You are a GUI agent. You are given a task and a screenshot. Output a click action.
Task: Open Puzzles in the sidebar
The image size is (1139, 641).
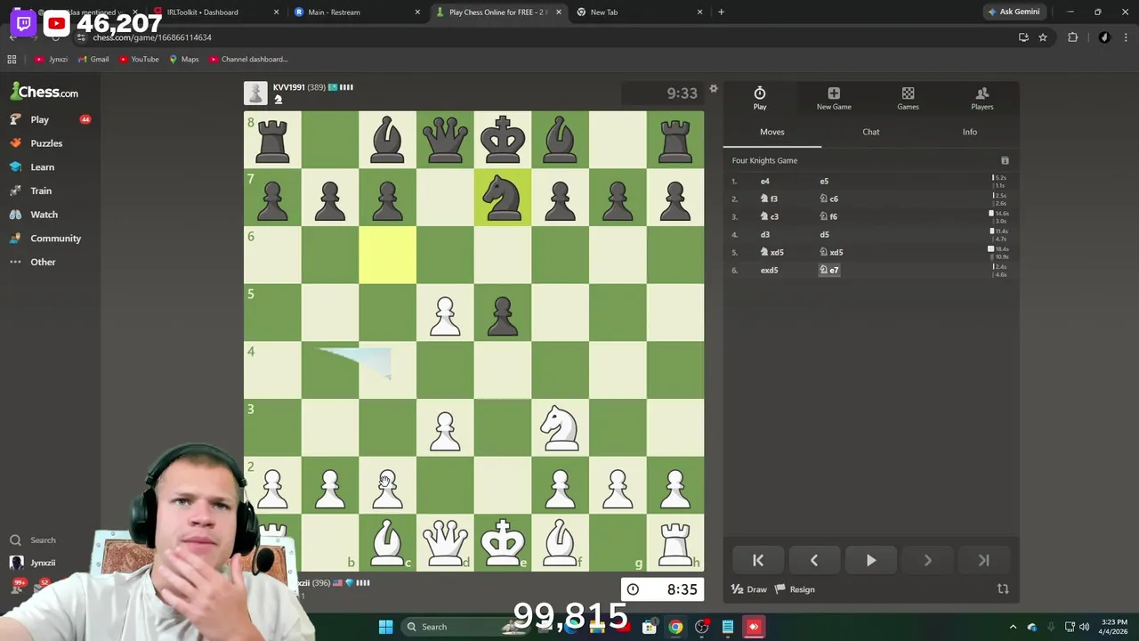click(46, 143)
